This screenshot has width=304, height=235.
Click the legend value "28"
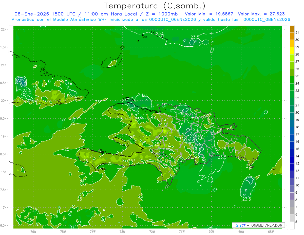pos(297,55)
